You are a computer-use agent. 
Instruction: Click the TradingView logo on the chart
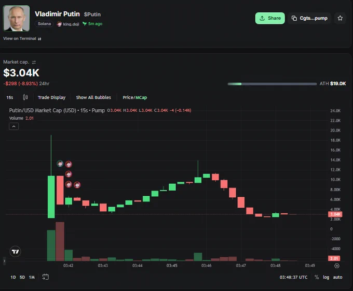(x=15, y=252)
